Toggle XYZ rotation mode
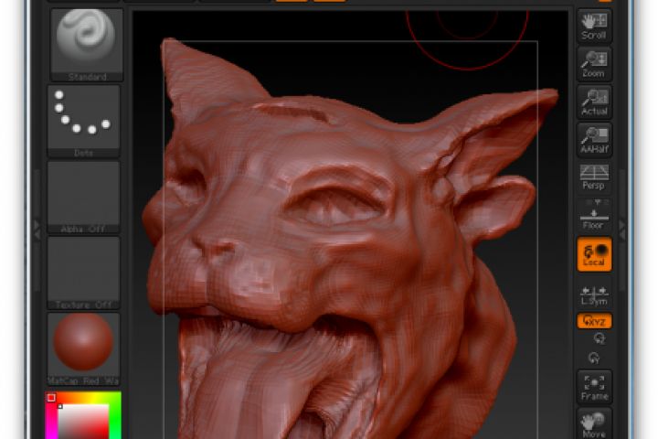658x439 pixels. (x=594, y=321)
